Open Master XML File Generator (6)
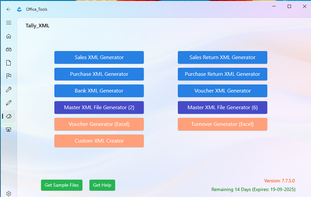 [x=222, y=107]
